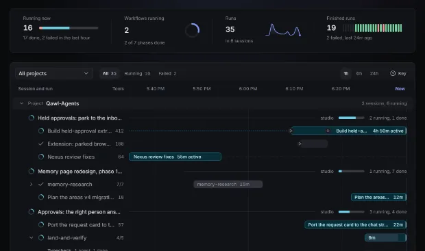This screenshot has width=425, height=251.
Task: Click play marker at start of Build held-a bar
Action: 291,131
